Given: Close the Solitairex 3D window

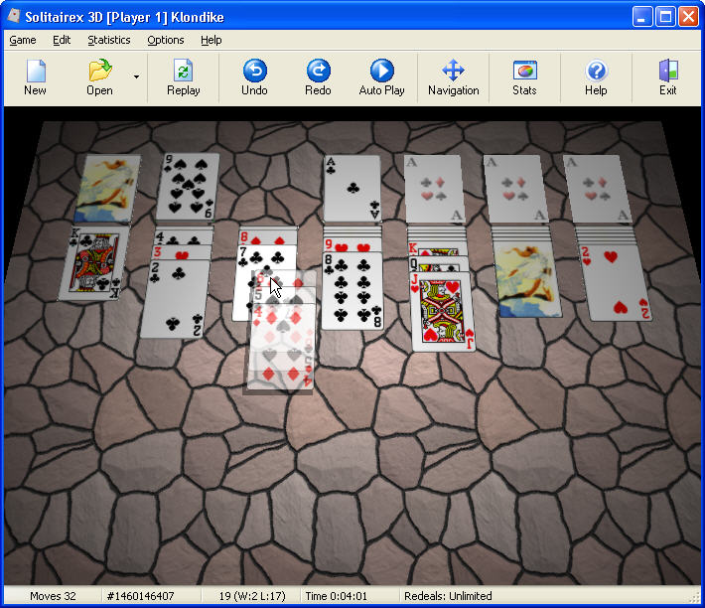Looking at the screenshot, I should tap(688, 17).
